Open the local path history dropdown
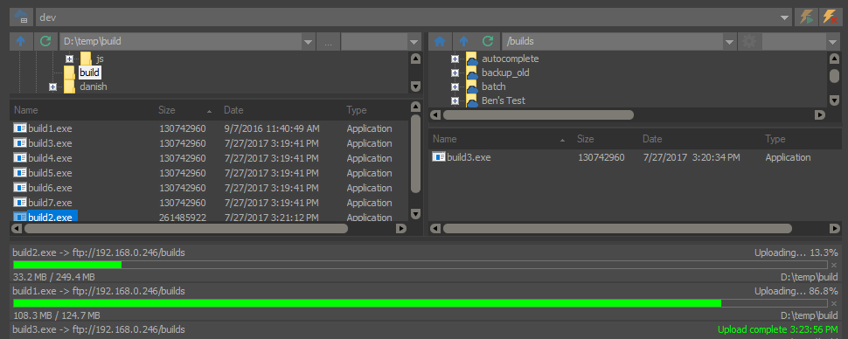848x339 pixels. pos(308,42)
